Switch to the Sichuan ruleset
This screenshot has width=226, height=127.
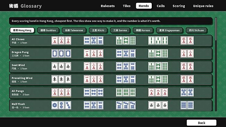click(196, 30)
